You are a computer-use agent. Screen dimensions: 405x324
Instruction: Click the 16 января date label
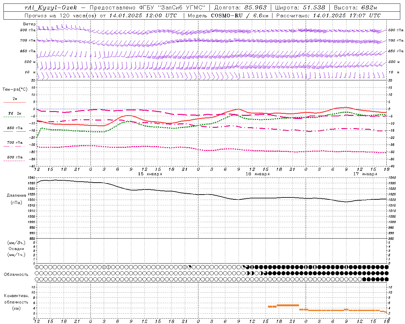[x=258, y=174]
